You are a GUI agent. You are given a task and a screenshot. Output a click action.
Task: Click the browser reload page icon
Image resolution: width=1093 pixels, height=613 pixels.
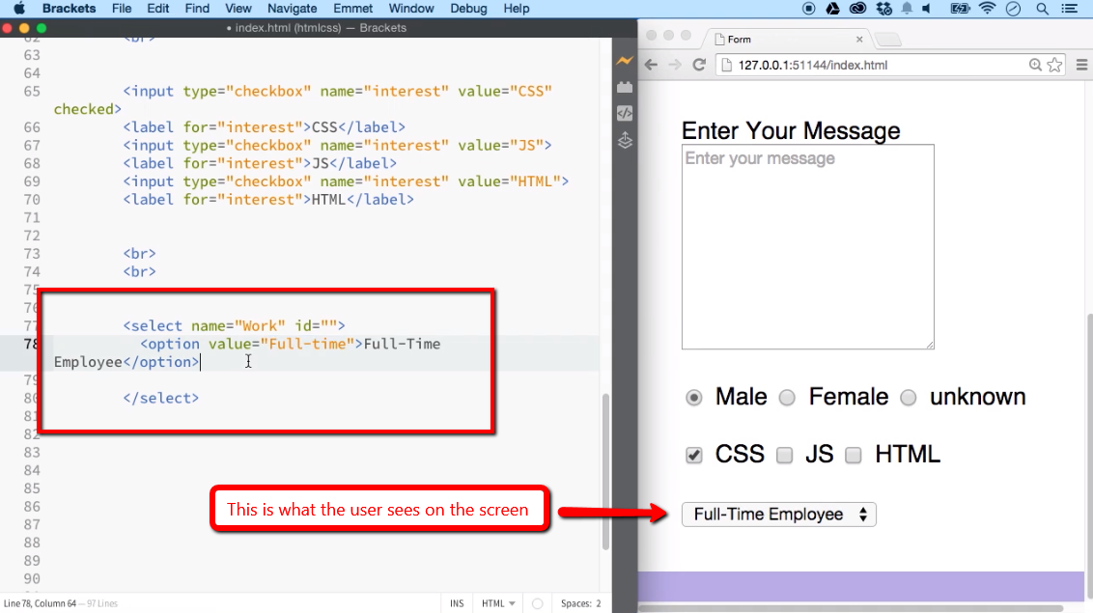click(698, 66)
